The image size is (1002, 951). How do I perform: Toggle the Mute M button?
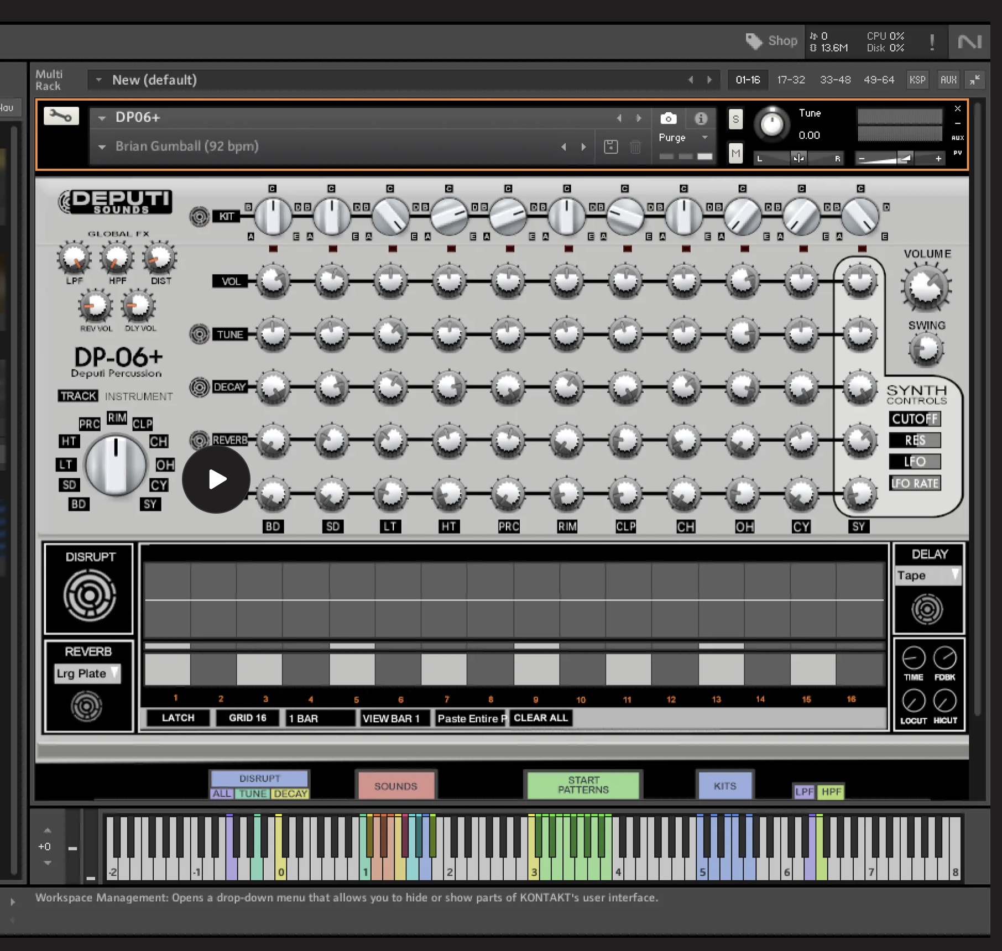click(x=735, y=153)
